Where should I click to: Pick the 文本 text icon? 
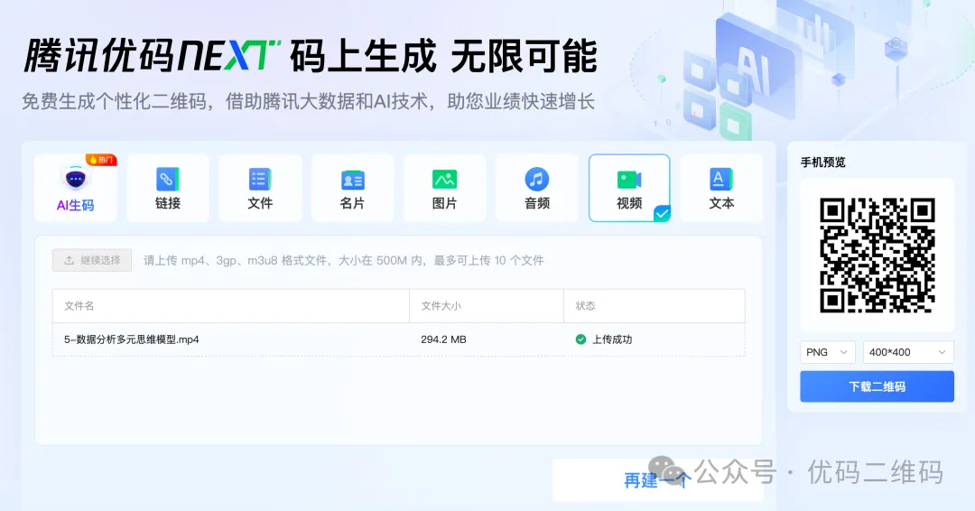[x=721, y=179]
